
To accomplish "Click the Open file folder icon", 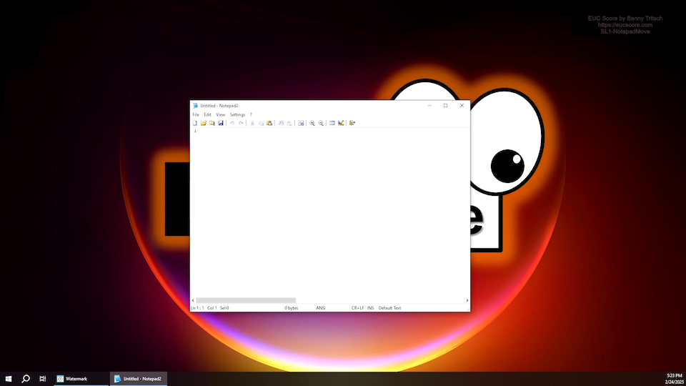I will (204, 123).
